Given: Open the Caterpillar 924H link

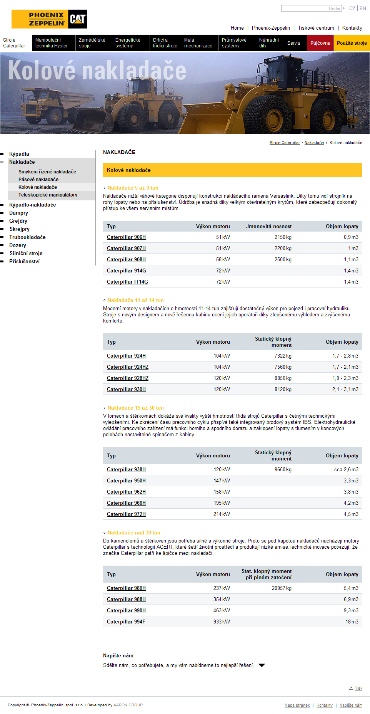Looking at the screenshot, I should tap(126, 356).
